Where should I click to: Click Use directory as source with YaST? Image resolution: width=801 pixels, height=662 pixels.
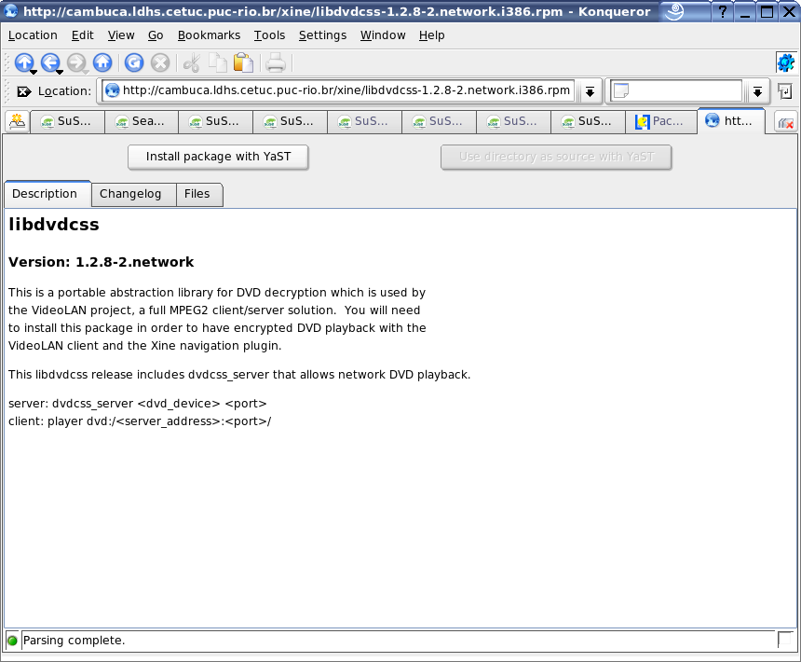coord(556,157)
